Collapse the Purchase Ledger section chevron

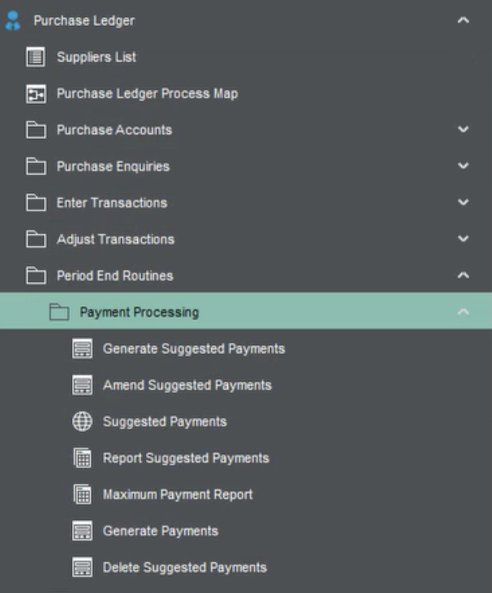point(462,21)
